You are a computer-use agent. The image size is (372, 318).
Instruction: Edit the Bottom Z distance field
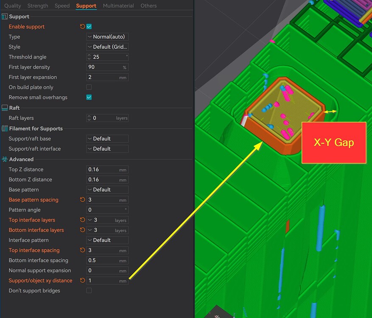[107, 179]
